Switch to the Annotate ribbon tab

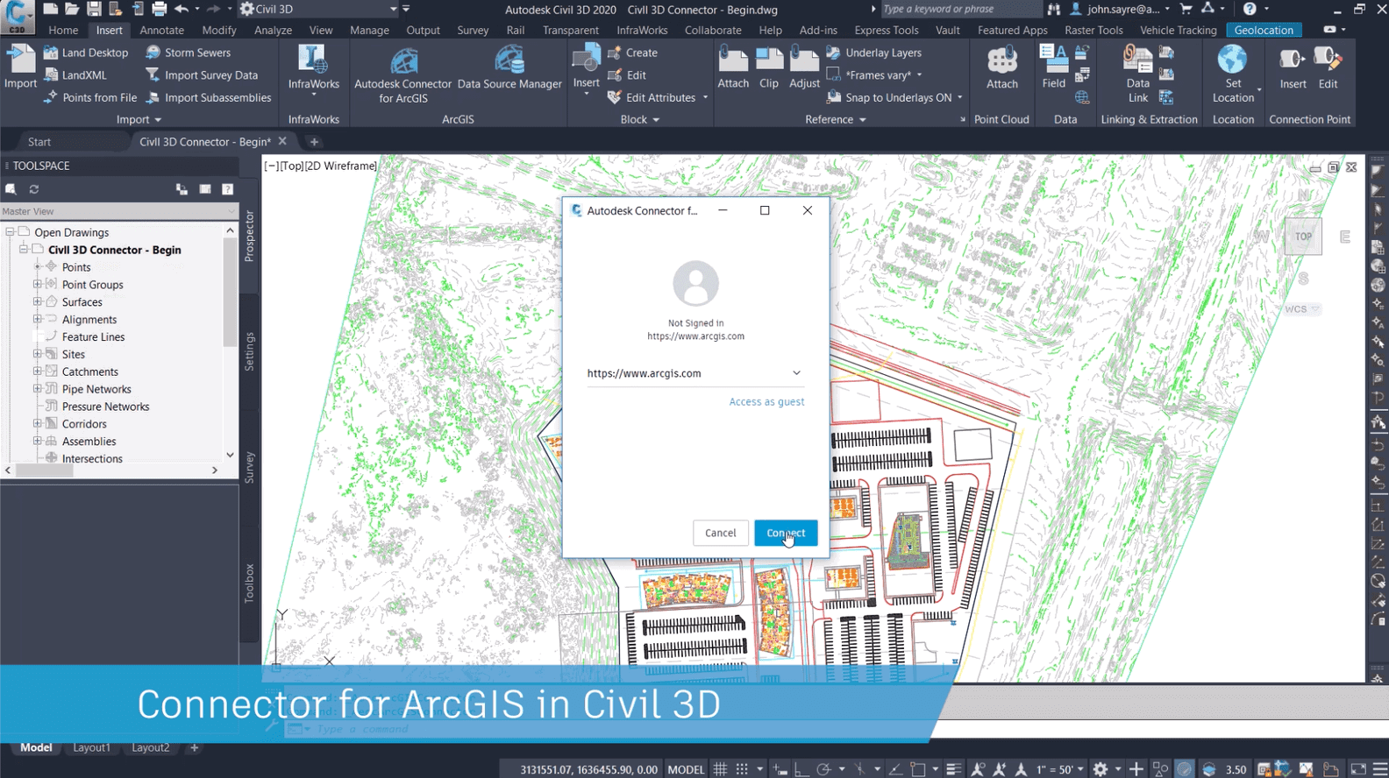(161, 30)
